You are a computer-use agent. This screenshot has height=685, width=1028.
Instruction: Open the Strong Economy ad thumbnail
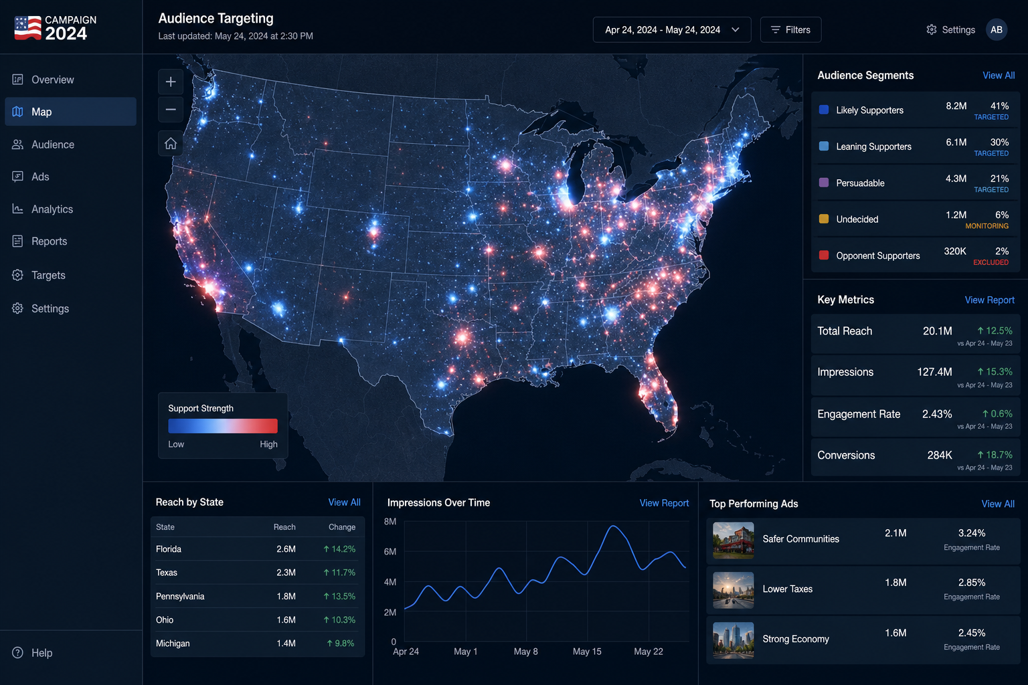pos(734,640)
